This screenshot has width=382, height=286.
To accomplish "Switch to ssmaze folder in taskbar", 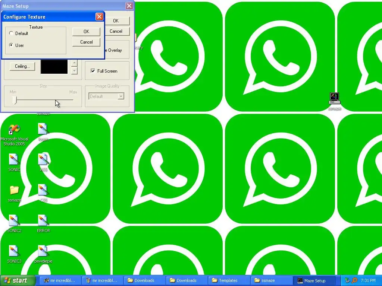I will click(271, 280).
